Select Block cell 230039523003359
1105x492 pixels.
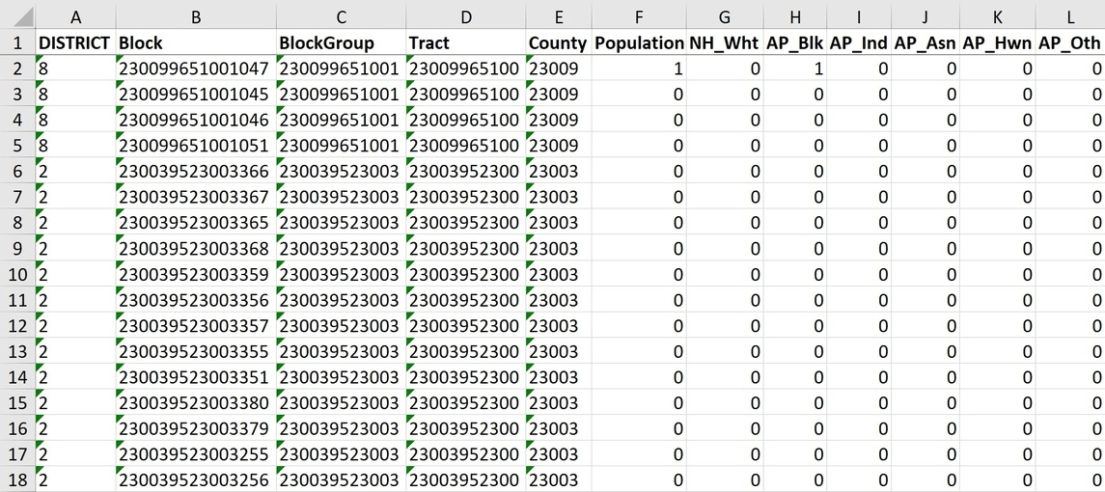(x=195, y=274)
